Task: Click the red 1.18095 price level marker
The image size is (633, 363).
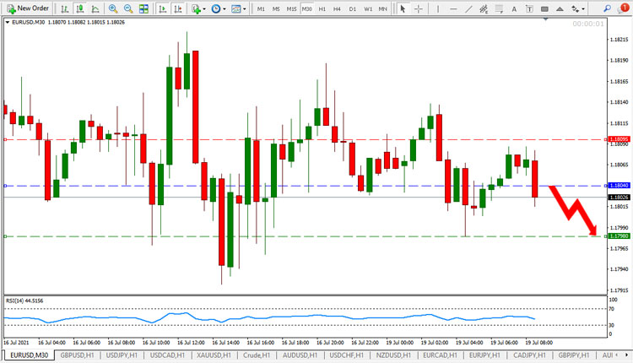Action: pyautogui.click(x=619, y=139)
